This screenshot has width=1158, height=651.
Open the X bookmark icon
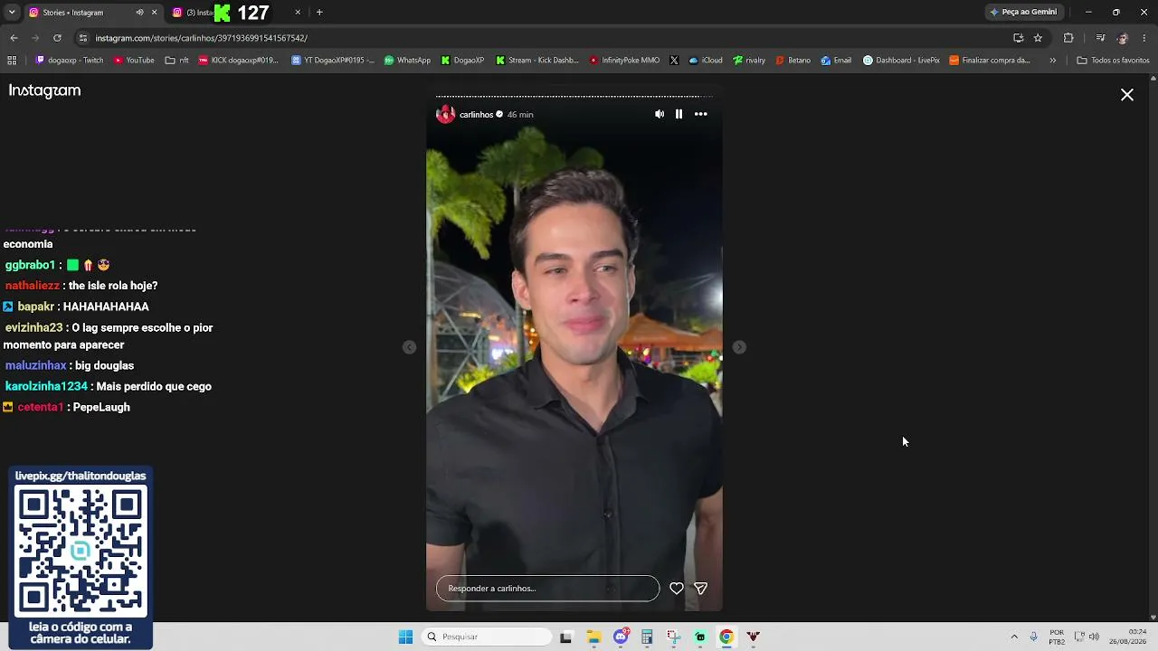click(674, 61)
